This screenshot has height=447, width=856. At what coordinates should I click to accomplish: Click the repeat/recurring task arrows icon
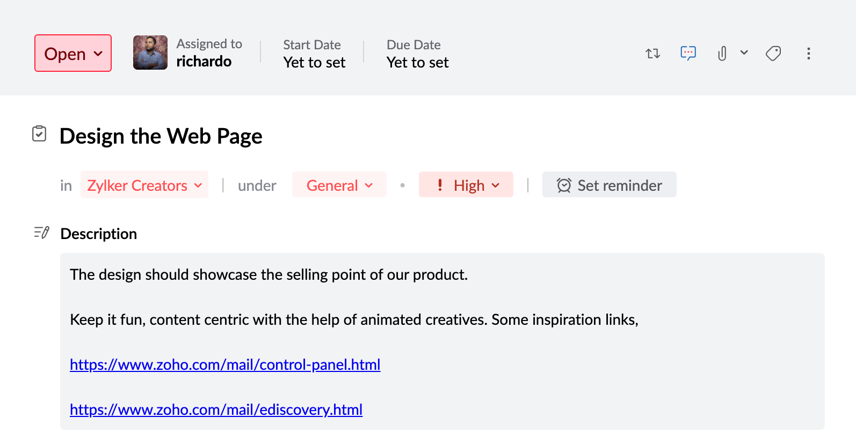(652, 54)
